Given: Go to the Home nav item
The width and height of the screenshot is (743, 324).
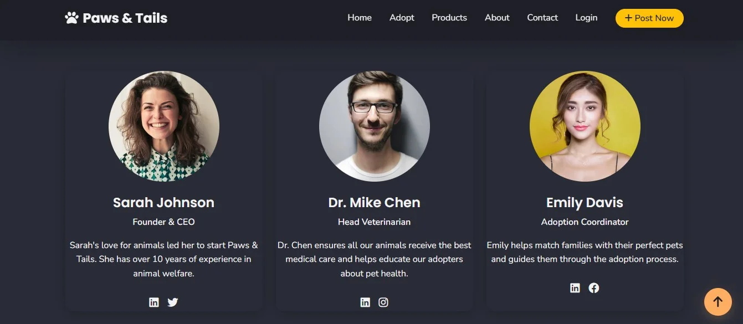Looking at the screenshot, I should point(360,18).
